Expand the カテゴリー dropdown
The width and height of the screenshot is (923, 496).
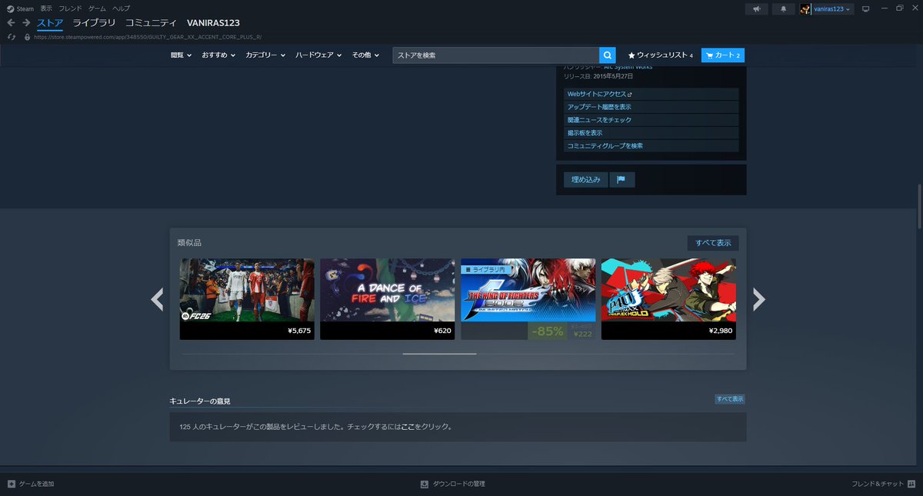pos(265,55)
